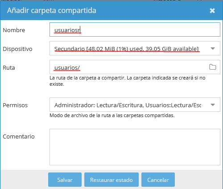Click the Ruta help text about carpeta a compartir
Image resolution: width=223 pixels, height=189 pixels.
tap(128, 81)
